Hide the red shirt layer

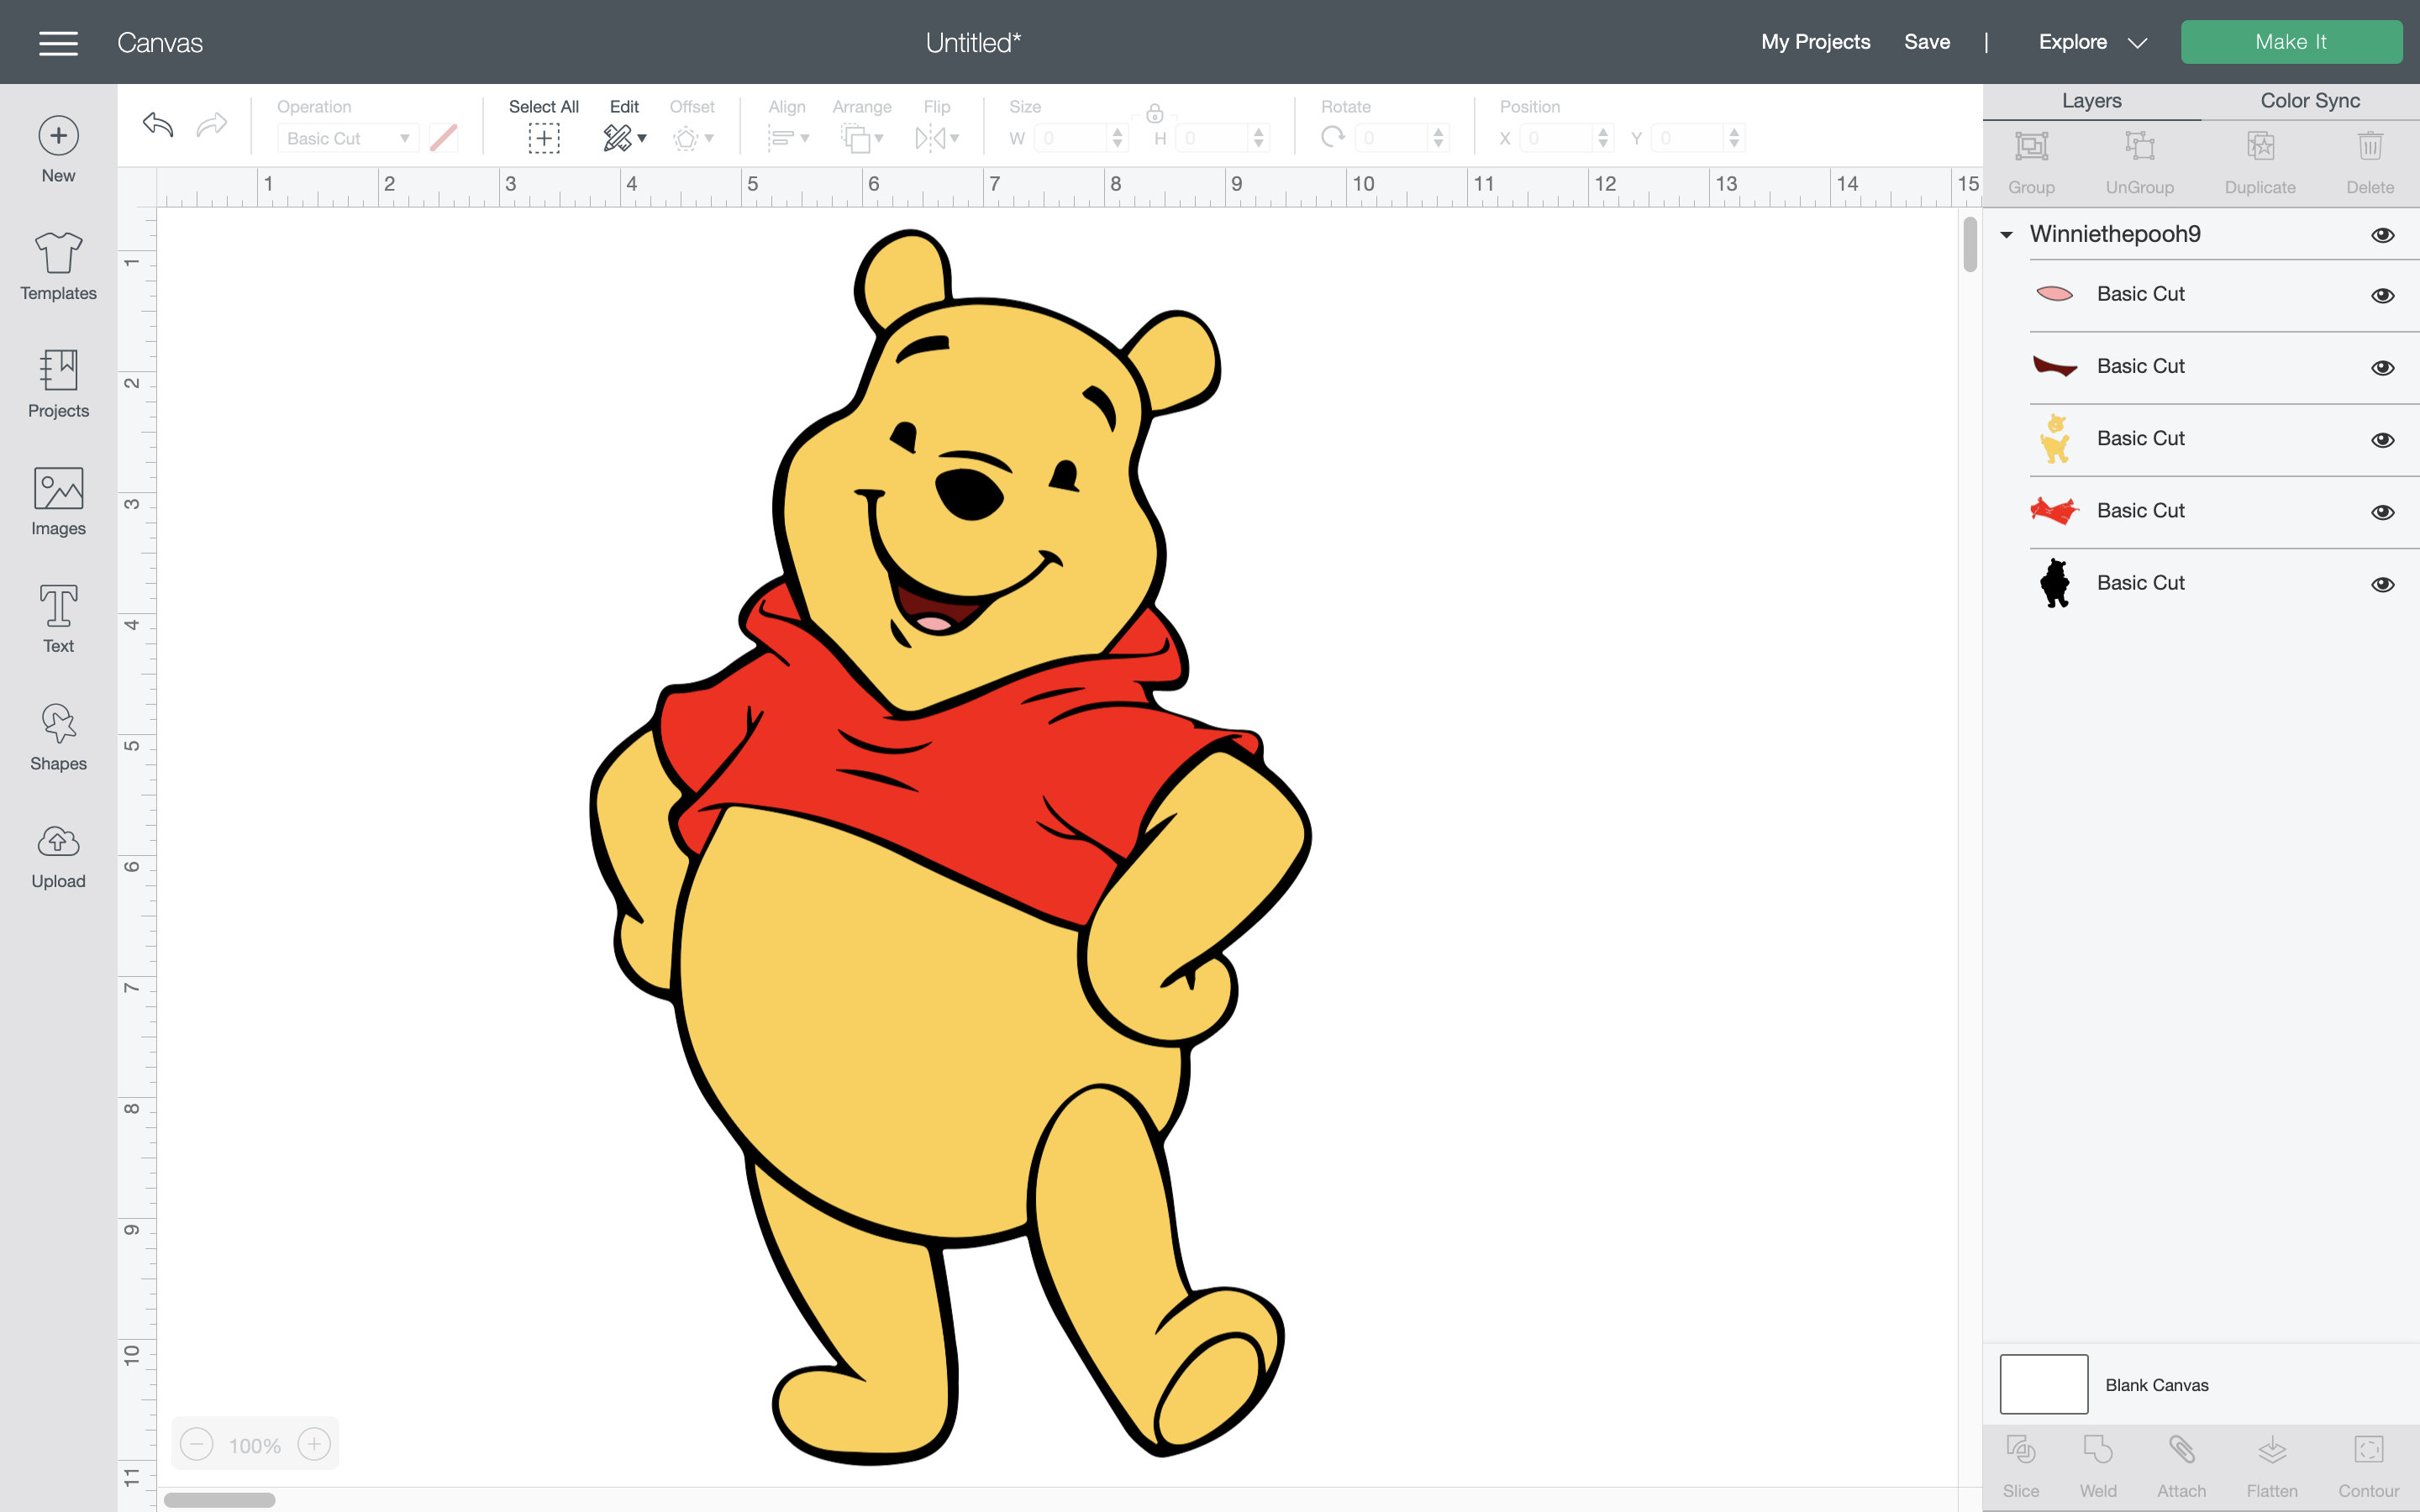pos(2383,512)
